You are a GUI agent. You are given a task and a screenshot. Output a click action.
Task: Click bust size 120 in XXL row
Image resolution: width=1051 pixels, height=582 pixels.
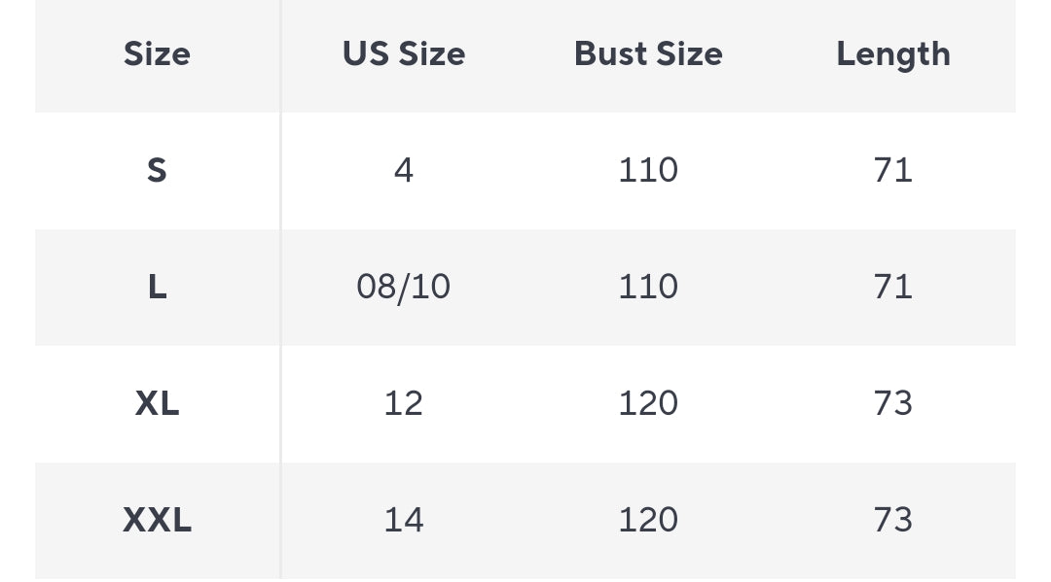[648, 520]
